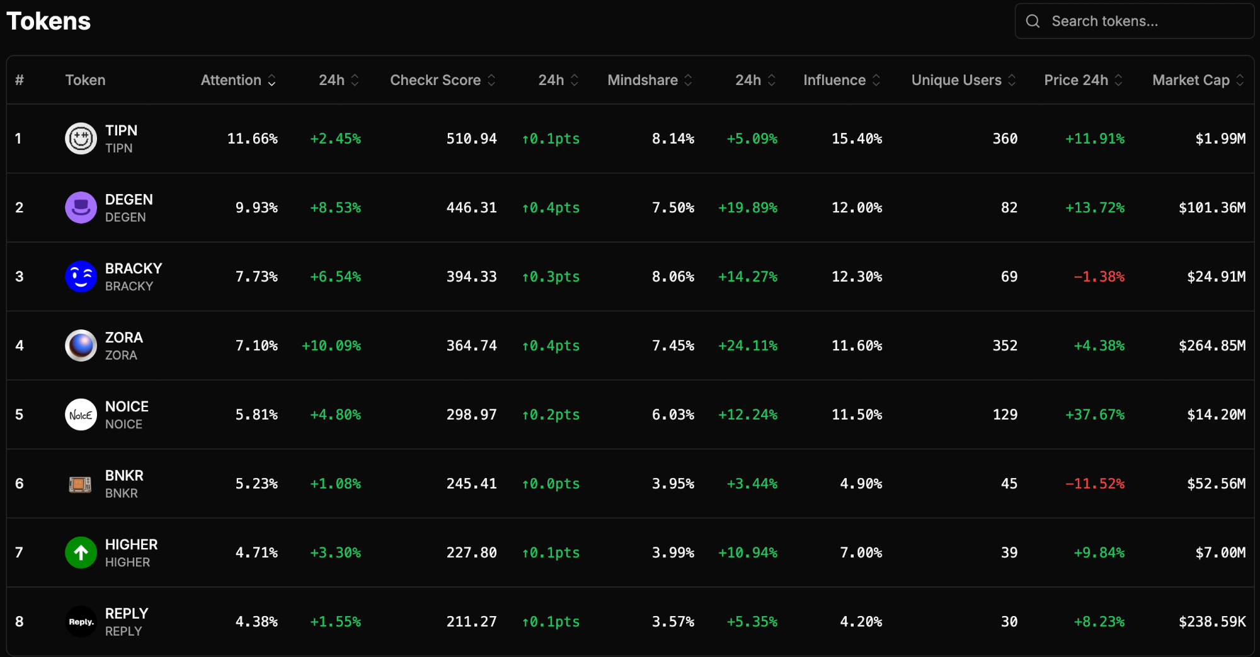Click BRACKY market cap $24.91M
The image size is (1260, 657).
point(1216,277)
